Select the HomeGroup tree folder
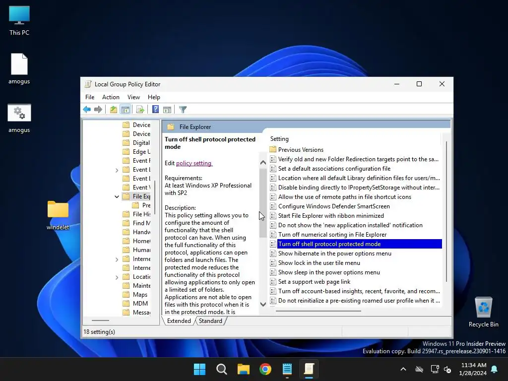Image resolution: width=508 pixels, height=381 pixels. tap(136, 241)
